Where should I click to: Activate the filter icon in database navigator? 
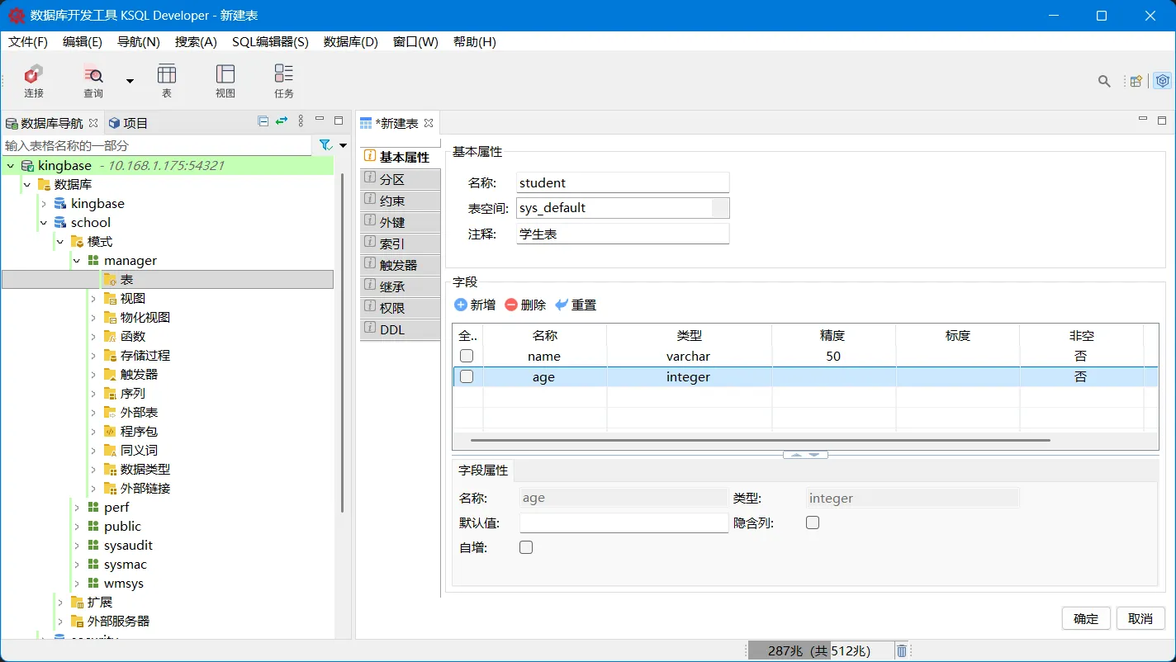pyautogui.click(x=325, y=144)
